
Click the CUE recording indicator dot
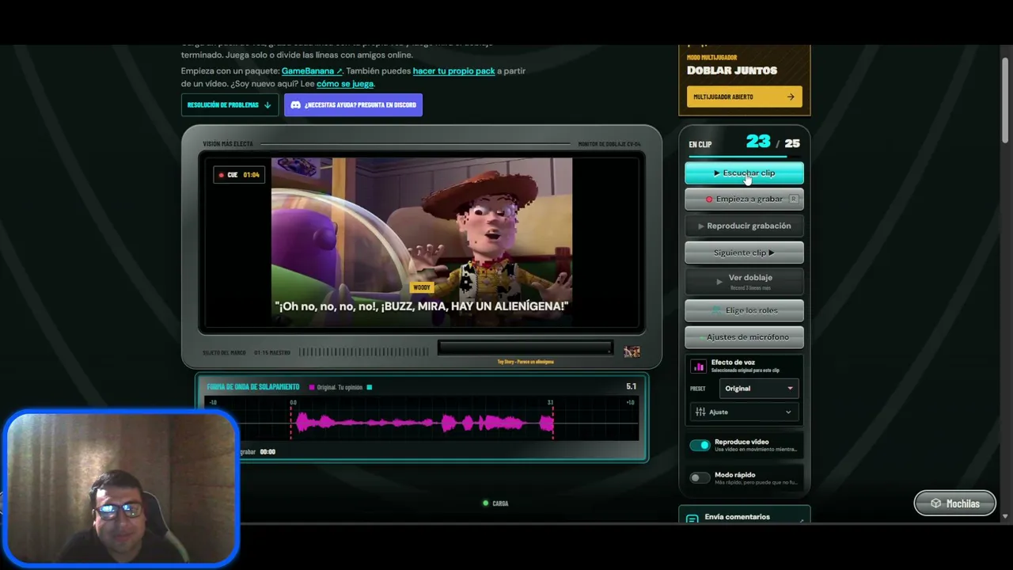[x=222, y=175]
